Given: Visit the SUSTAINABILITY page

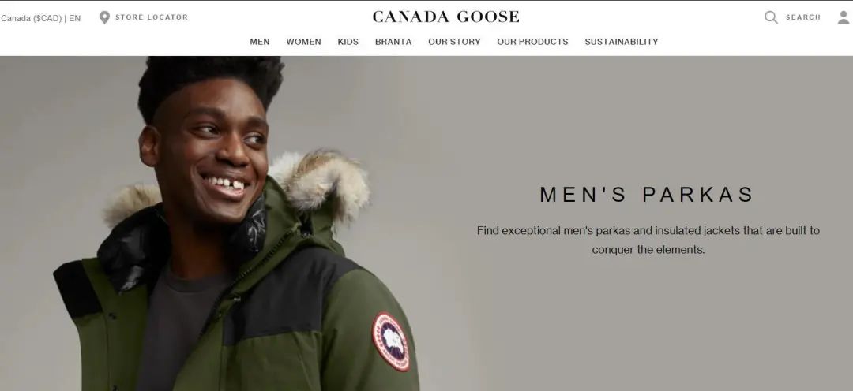Looking at the screenshot, I should [622, 42].
